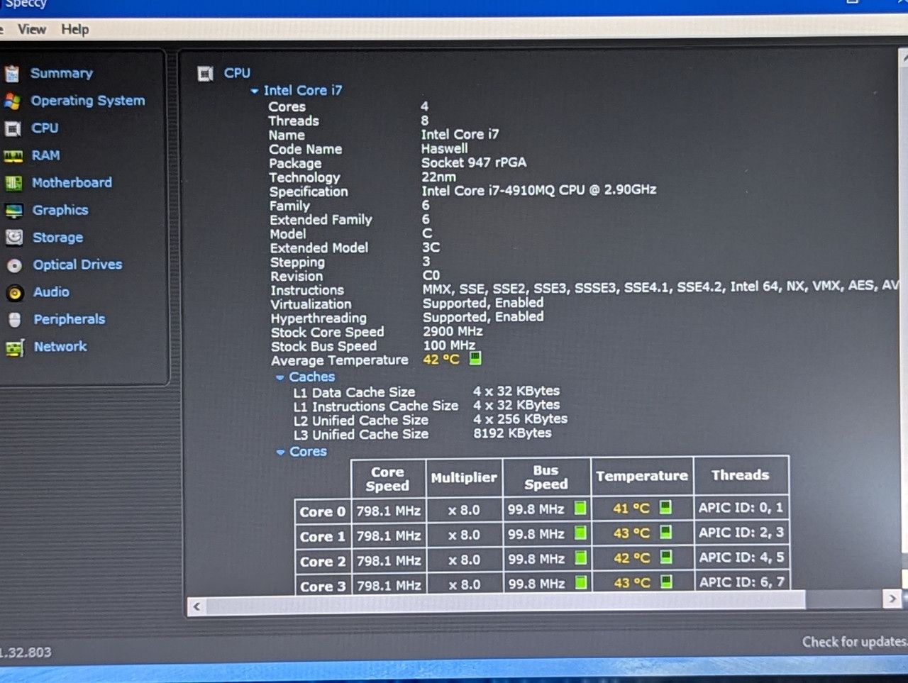
Task: Click the RAM module icon in sidebar
Action: pos(13,156)
